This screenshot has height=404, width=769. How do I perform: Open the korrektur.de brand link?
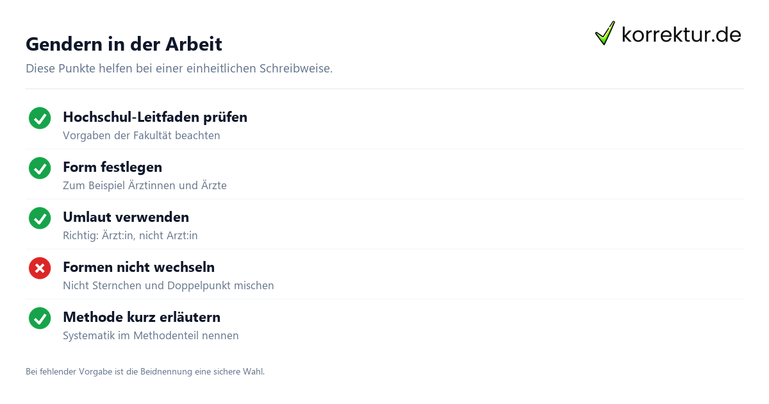(x=668, y=33)
